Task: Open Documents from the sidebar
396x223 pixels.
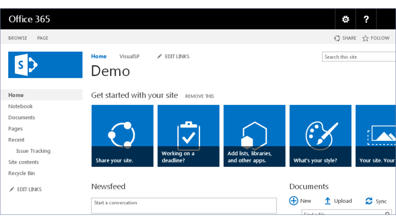Action: (22, 118)
